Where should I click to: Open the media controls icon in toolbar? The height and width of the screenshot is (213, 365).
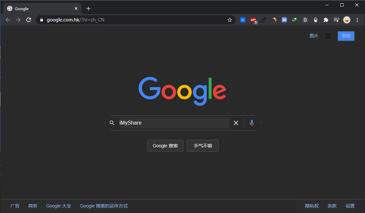coord(336,20)
